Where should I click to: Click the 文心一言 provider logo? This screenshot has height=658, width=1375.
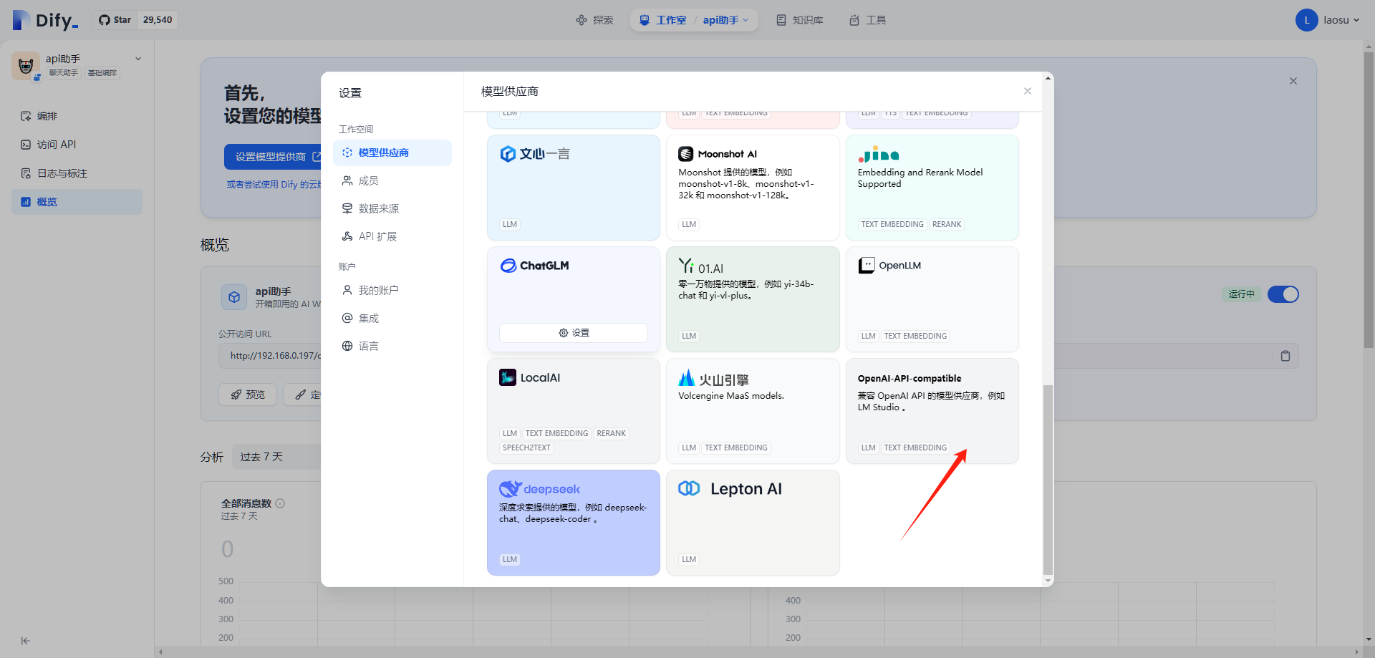click(x=535, y=154)
